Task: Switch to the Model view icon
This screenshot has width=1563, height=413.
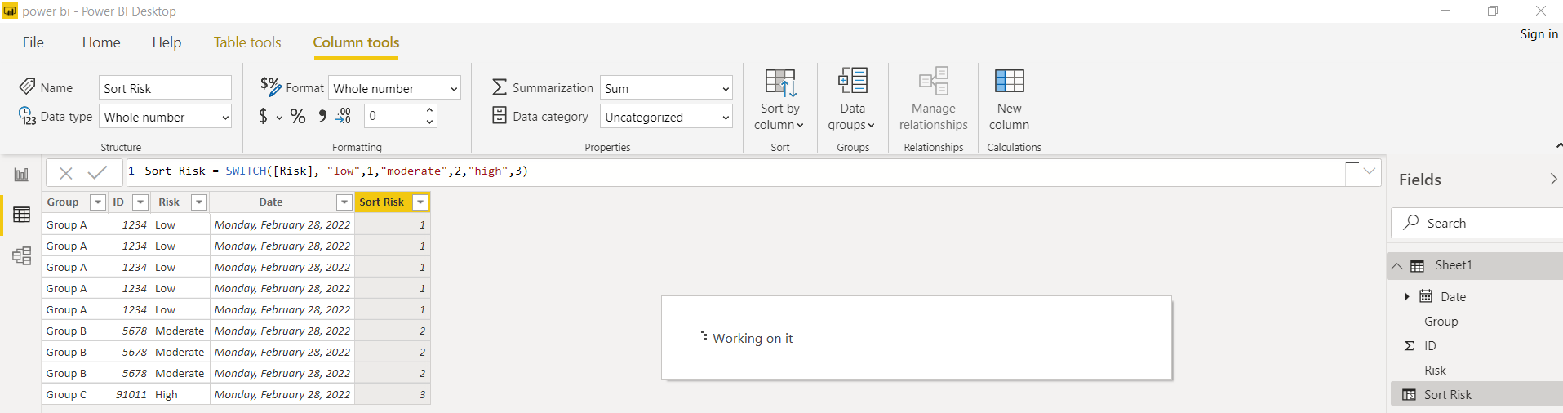Action: 21,256
